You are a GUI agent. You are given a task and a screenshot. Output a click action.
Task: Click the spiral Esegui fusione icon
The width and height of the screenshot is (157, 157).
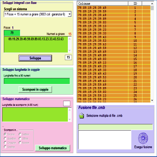click(x=143, y=138)
